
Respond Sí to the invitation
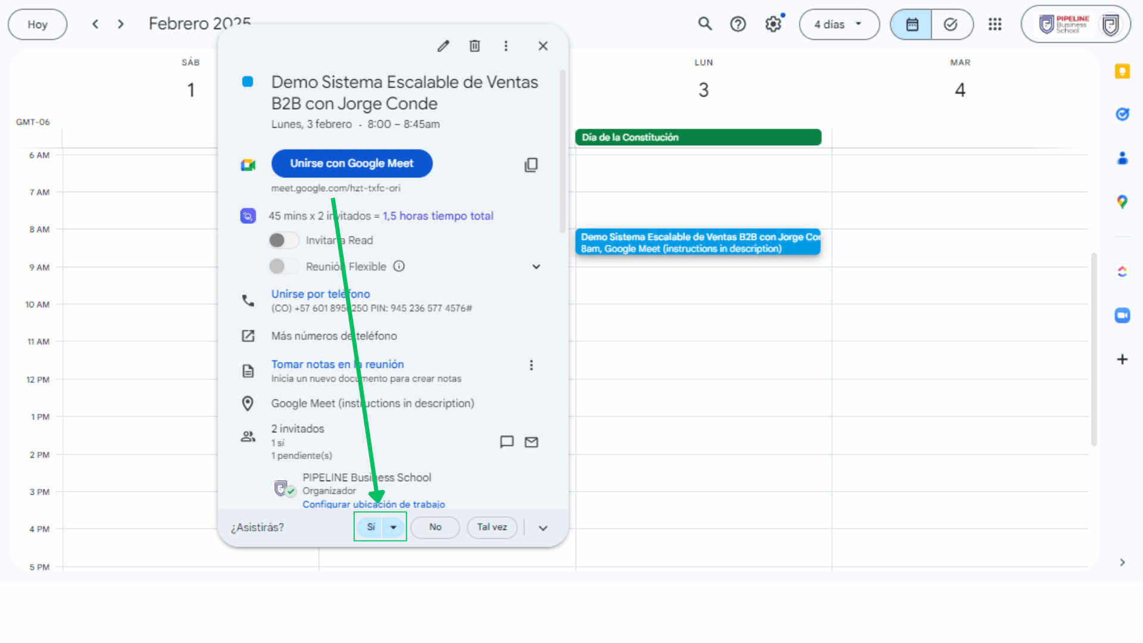tap(371, 527)
